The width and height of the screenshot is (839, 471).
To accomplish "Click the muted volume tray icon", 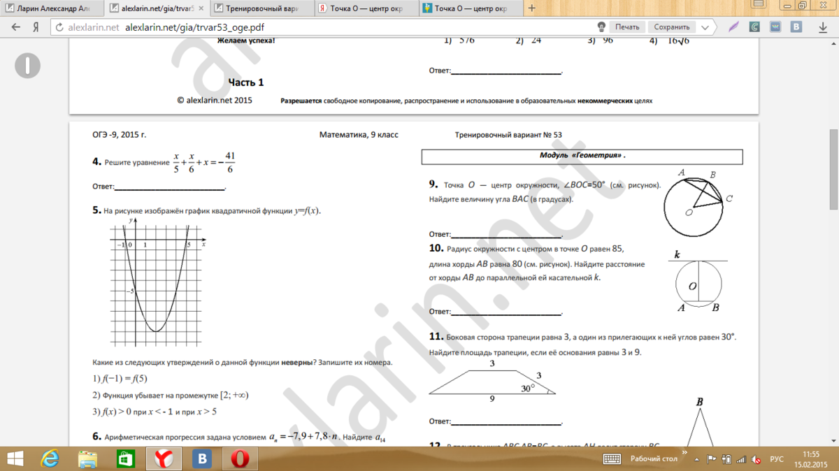I will (x=757, y=459).
